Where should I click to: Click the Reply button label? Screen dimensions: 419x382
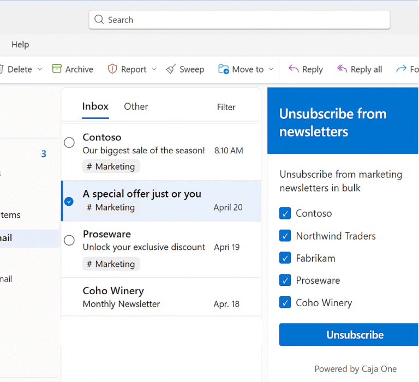313,69
